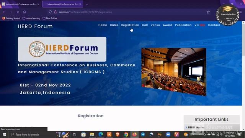
Task: Close the active conference tab
Action: coord(80,4)
